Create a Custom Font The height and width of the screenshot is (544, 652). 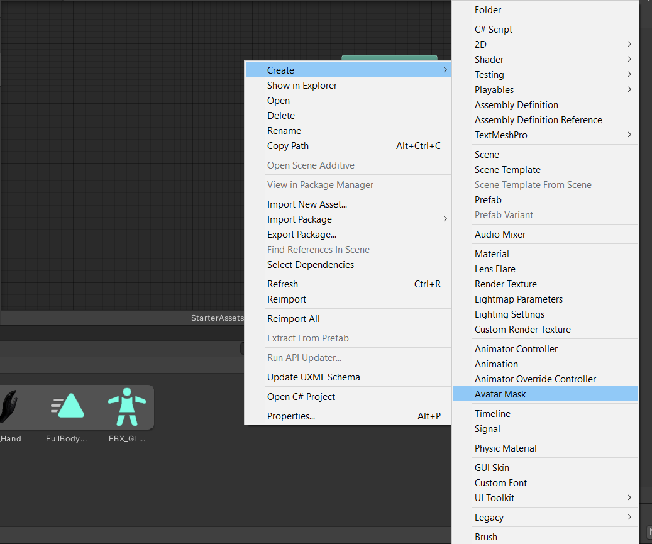click(x=545, y=482)
